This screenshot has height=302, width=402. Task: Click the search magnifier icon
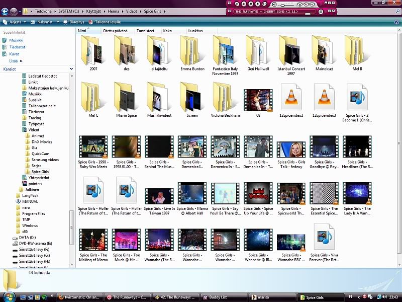[397, 11]
